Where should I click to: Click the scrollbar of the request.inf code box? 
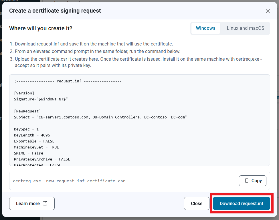(269, 96)
